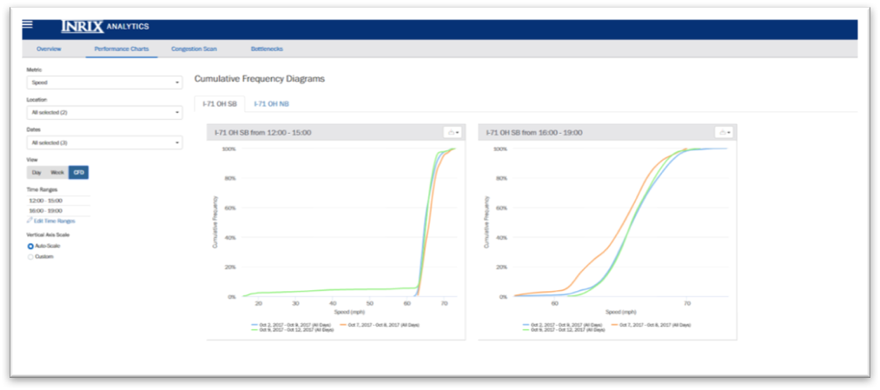Select the I-71 OH SB tab

click(220, 104)
